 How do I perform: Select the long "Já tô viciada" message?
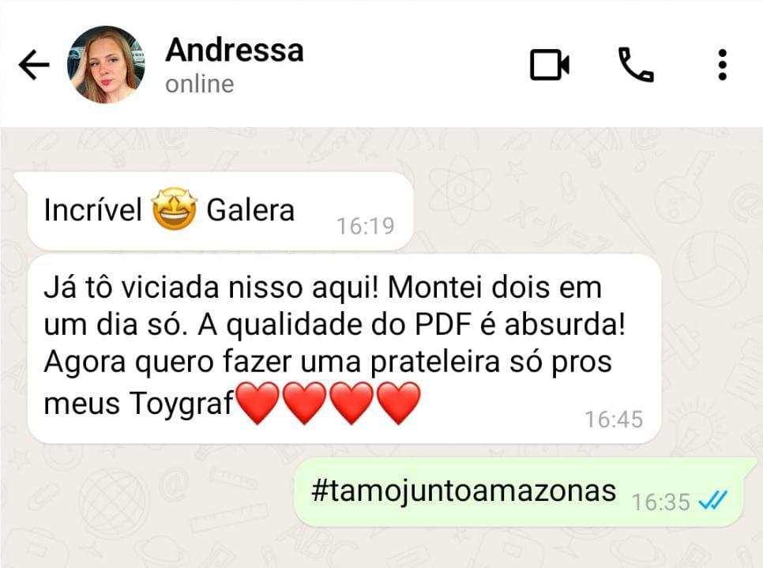tap(344, 349)
